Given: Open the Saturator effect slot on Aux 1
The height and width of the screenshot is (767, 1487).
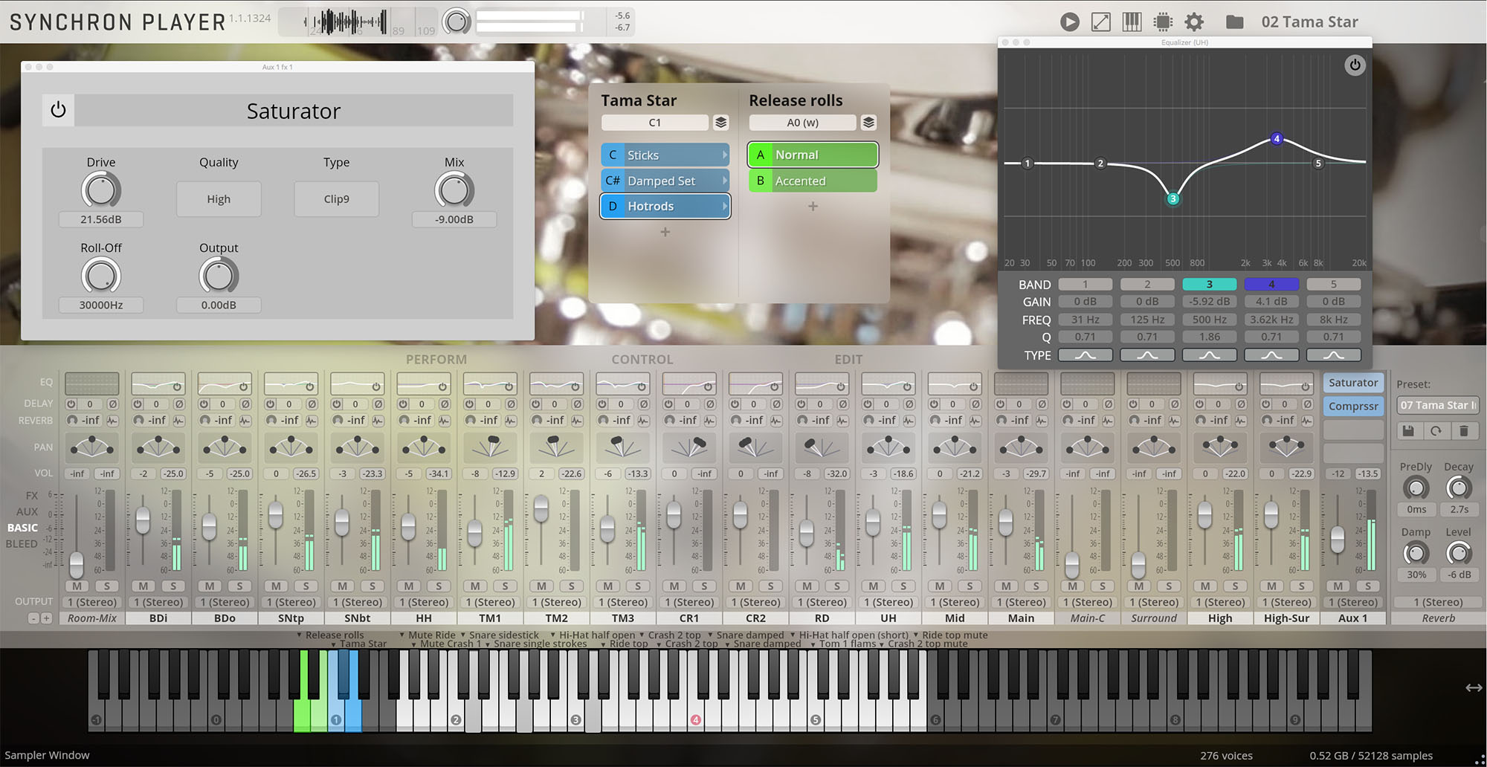Looking at the screenshot, I should (1353, 383).
